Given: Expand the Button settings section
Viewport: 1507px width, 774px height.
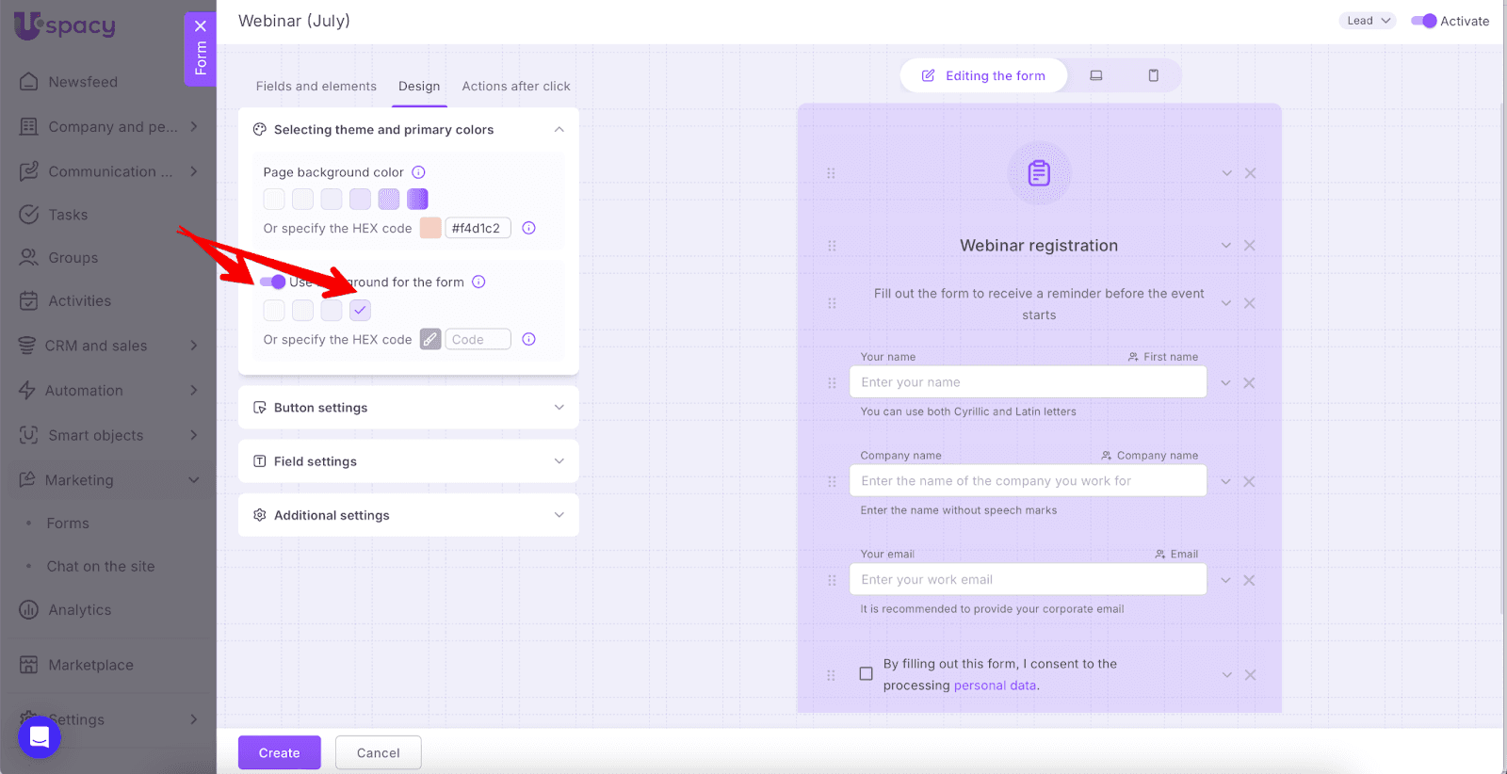Looking at the screenshot, I should tap(408, 408).
